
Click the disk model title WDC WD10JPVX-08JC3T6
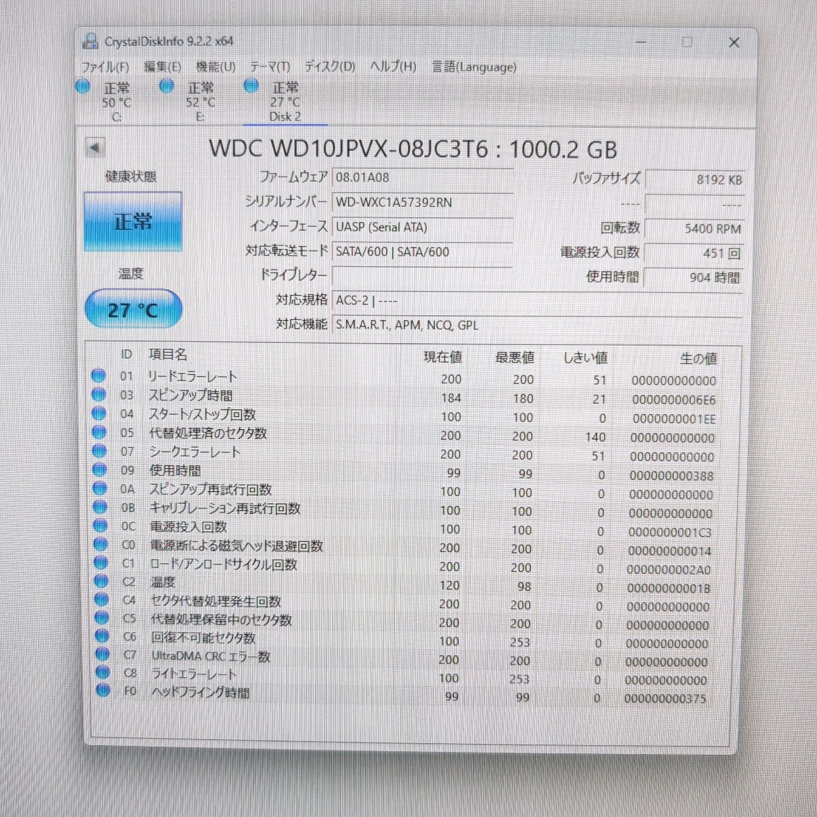pyautogui.click(x=349, y=148)
